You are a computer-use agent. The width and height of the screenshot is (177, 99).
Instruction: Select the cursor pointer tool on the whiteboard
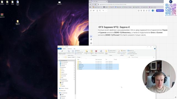coord(91,36)
